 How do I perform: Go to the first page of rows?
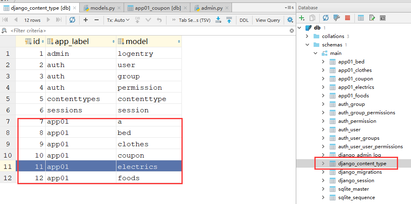tap(6, 20)
